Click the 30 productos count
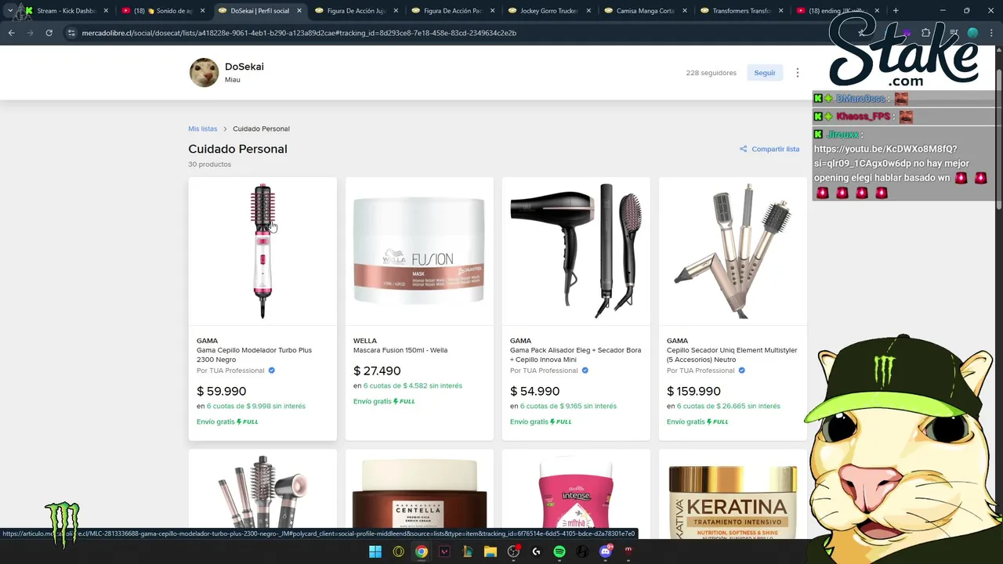Viewport: 1003px width, 564px height. (209, 164)
